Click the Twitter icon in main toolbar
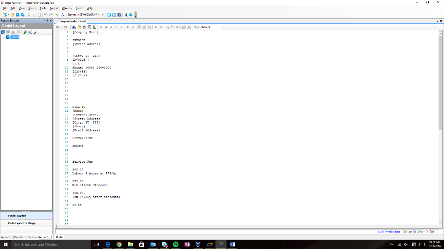444x249 pixels. 109,15
